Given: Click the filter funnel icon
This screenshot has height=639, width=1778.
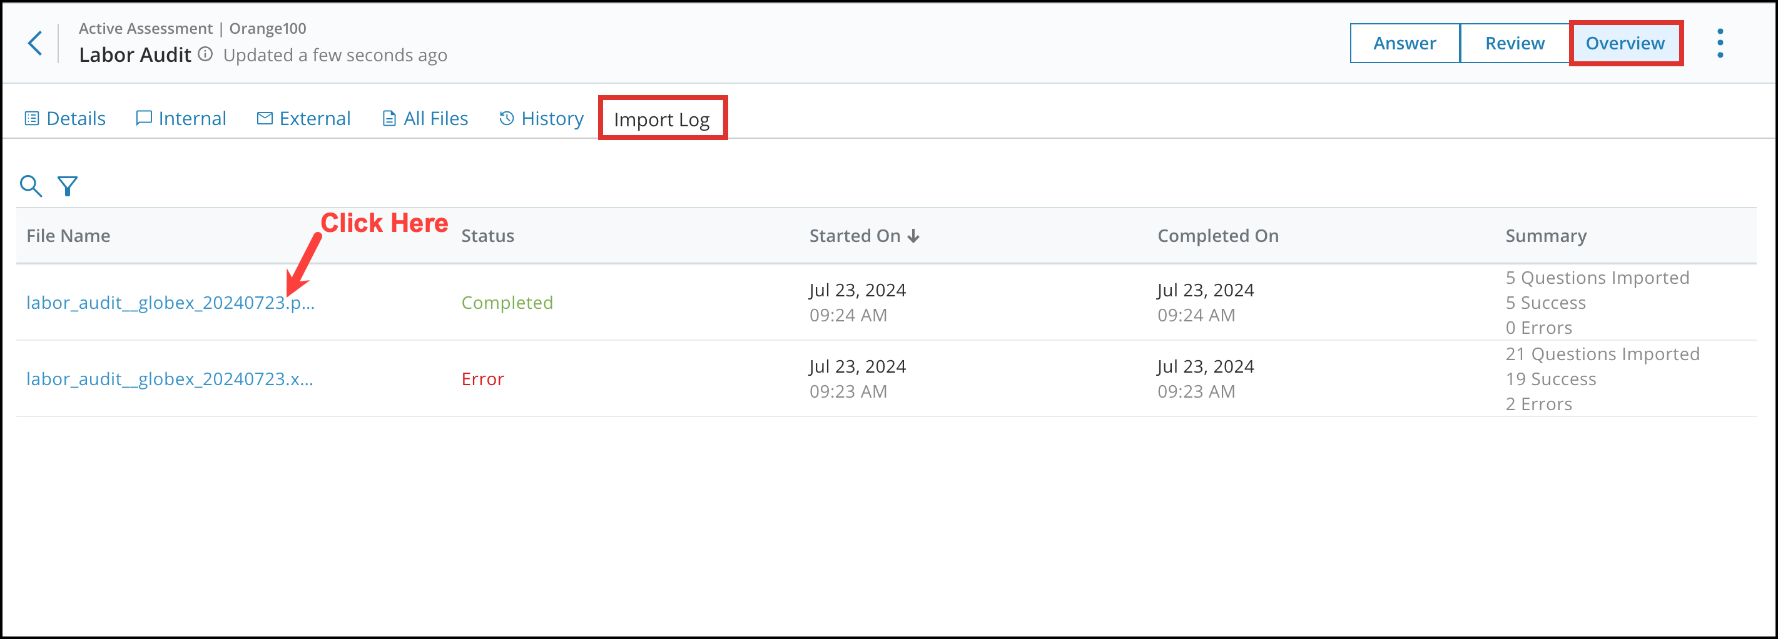Looking at the screenshot, I should click(68, 186).
